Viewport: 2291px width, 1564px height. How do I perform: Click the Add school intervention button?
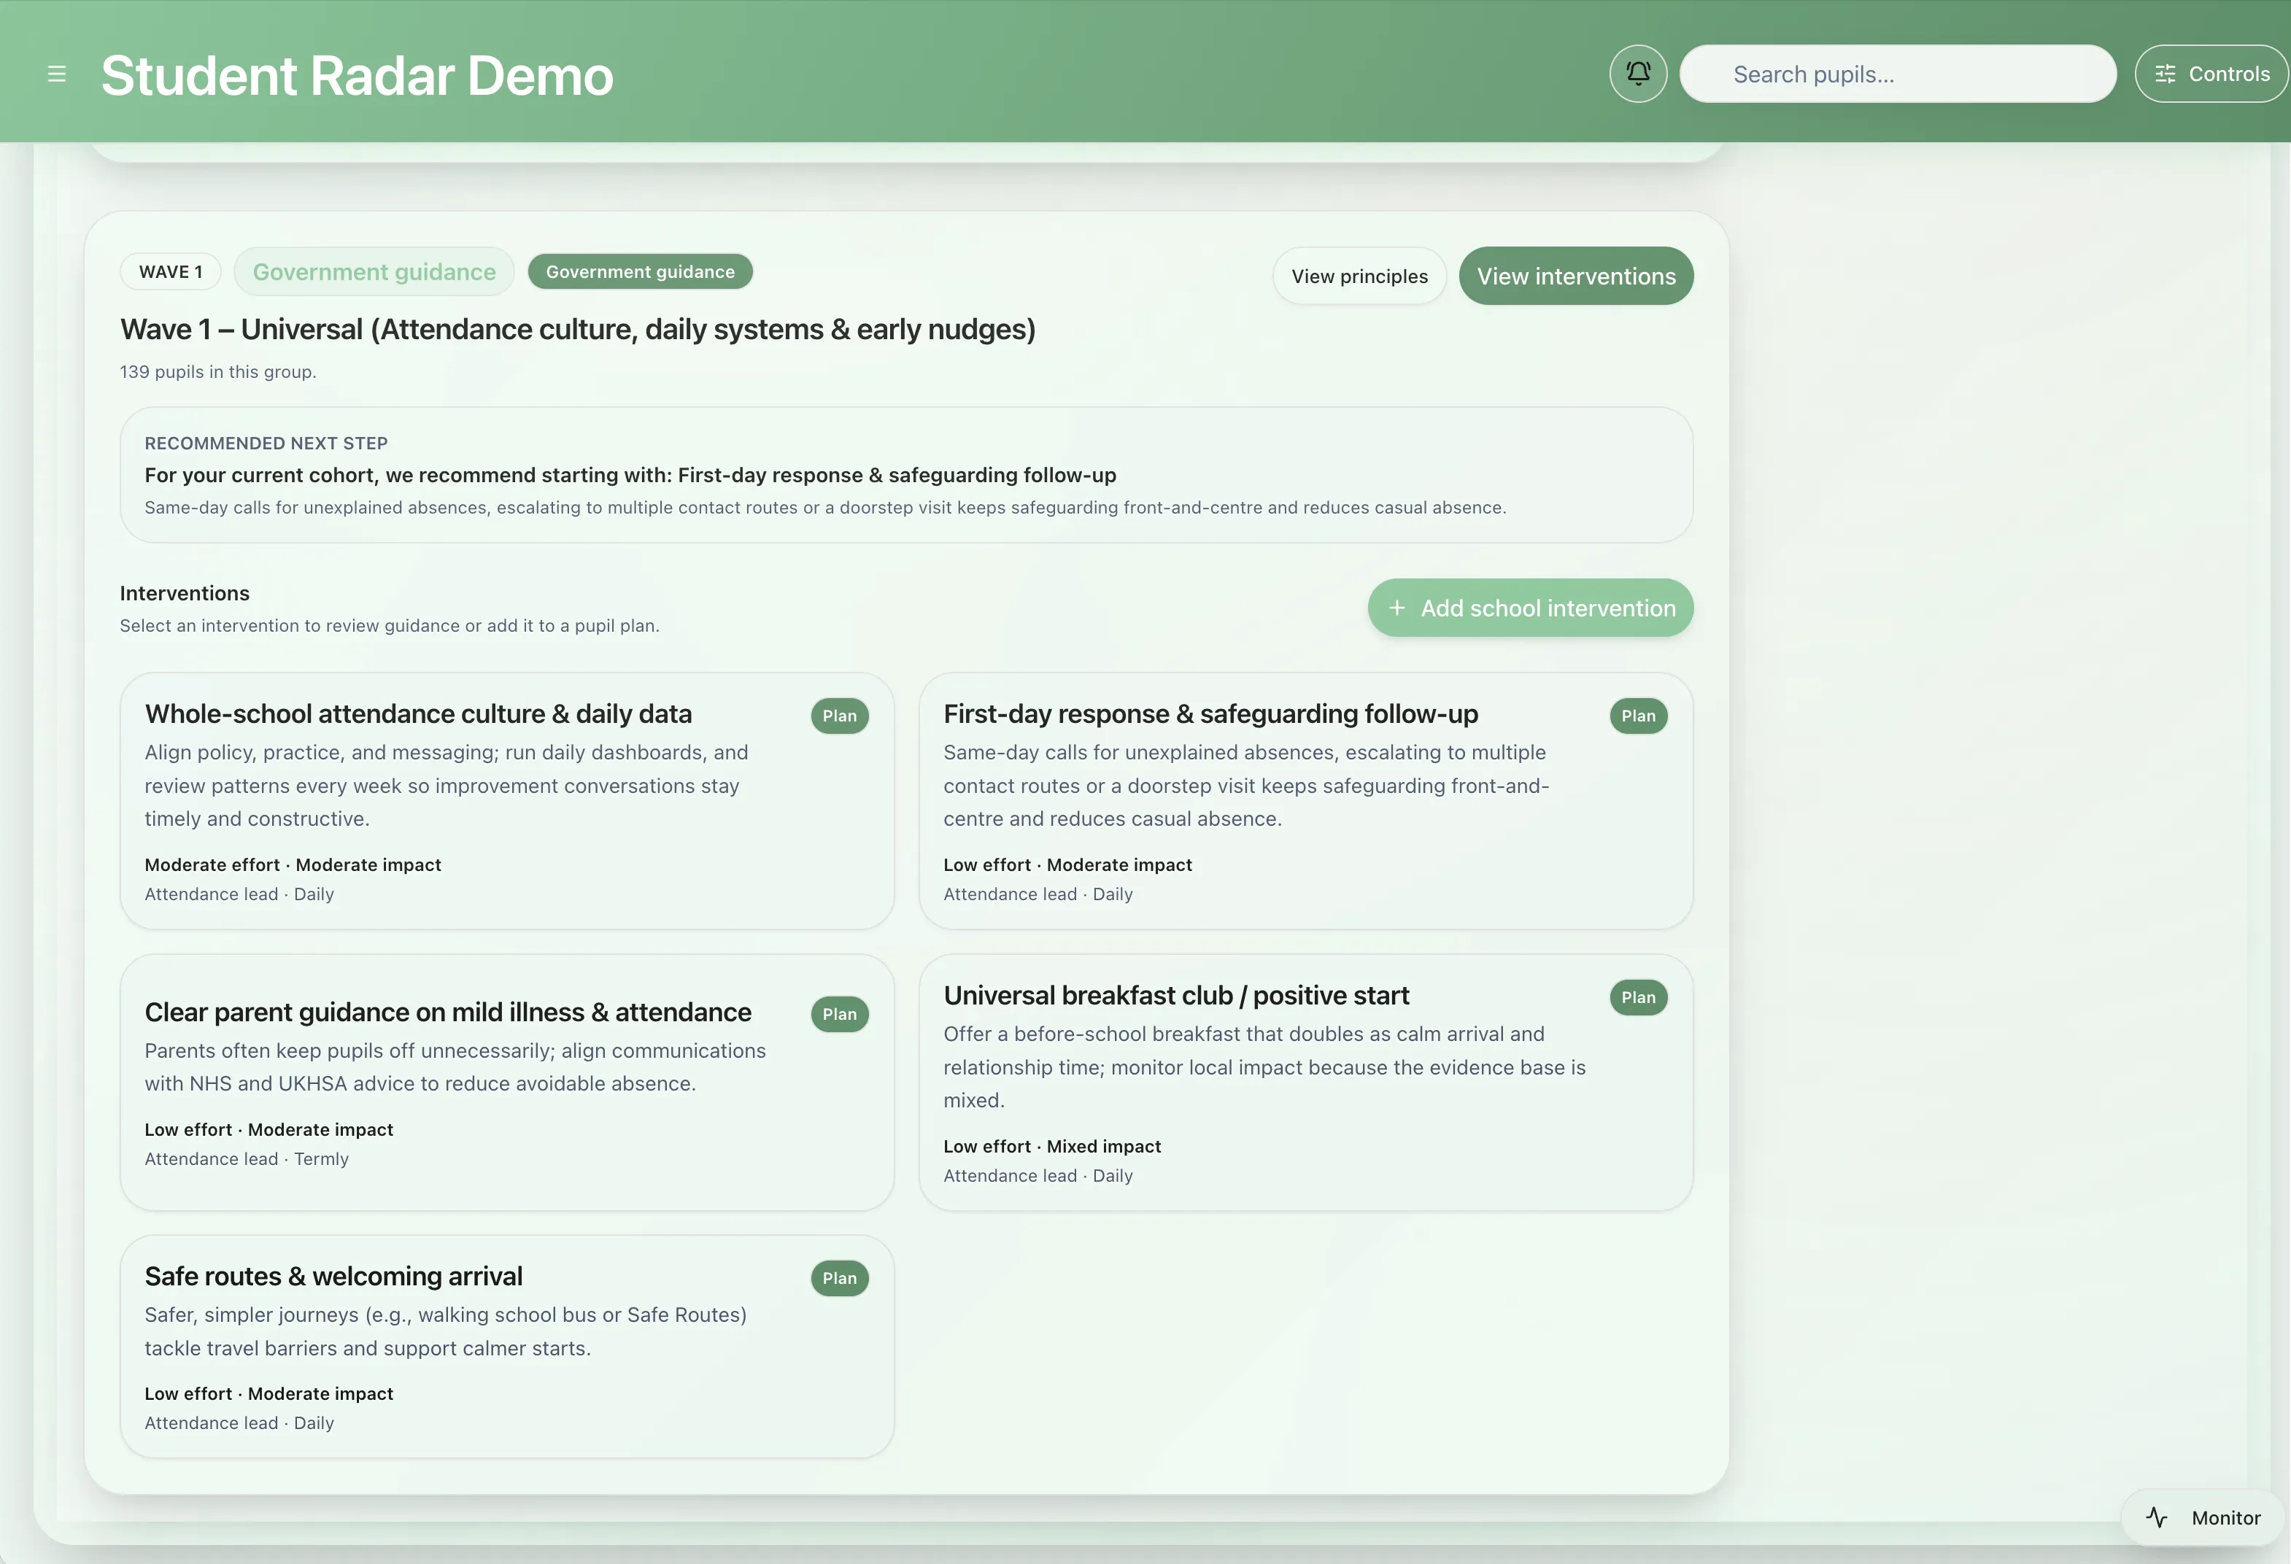pos(1547,608)
